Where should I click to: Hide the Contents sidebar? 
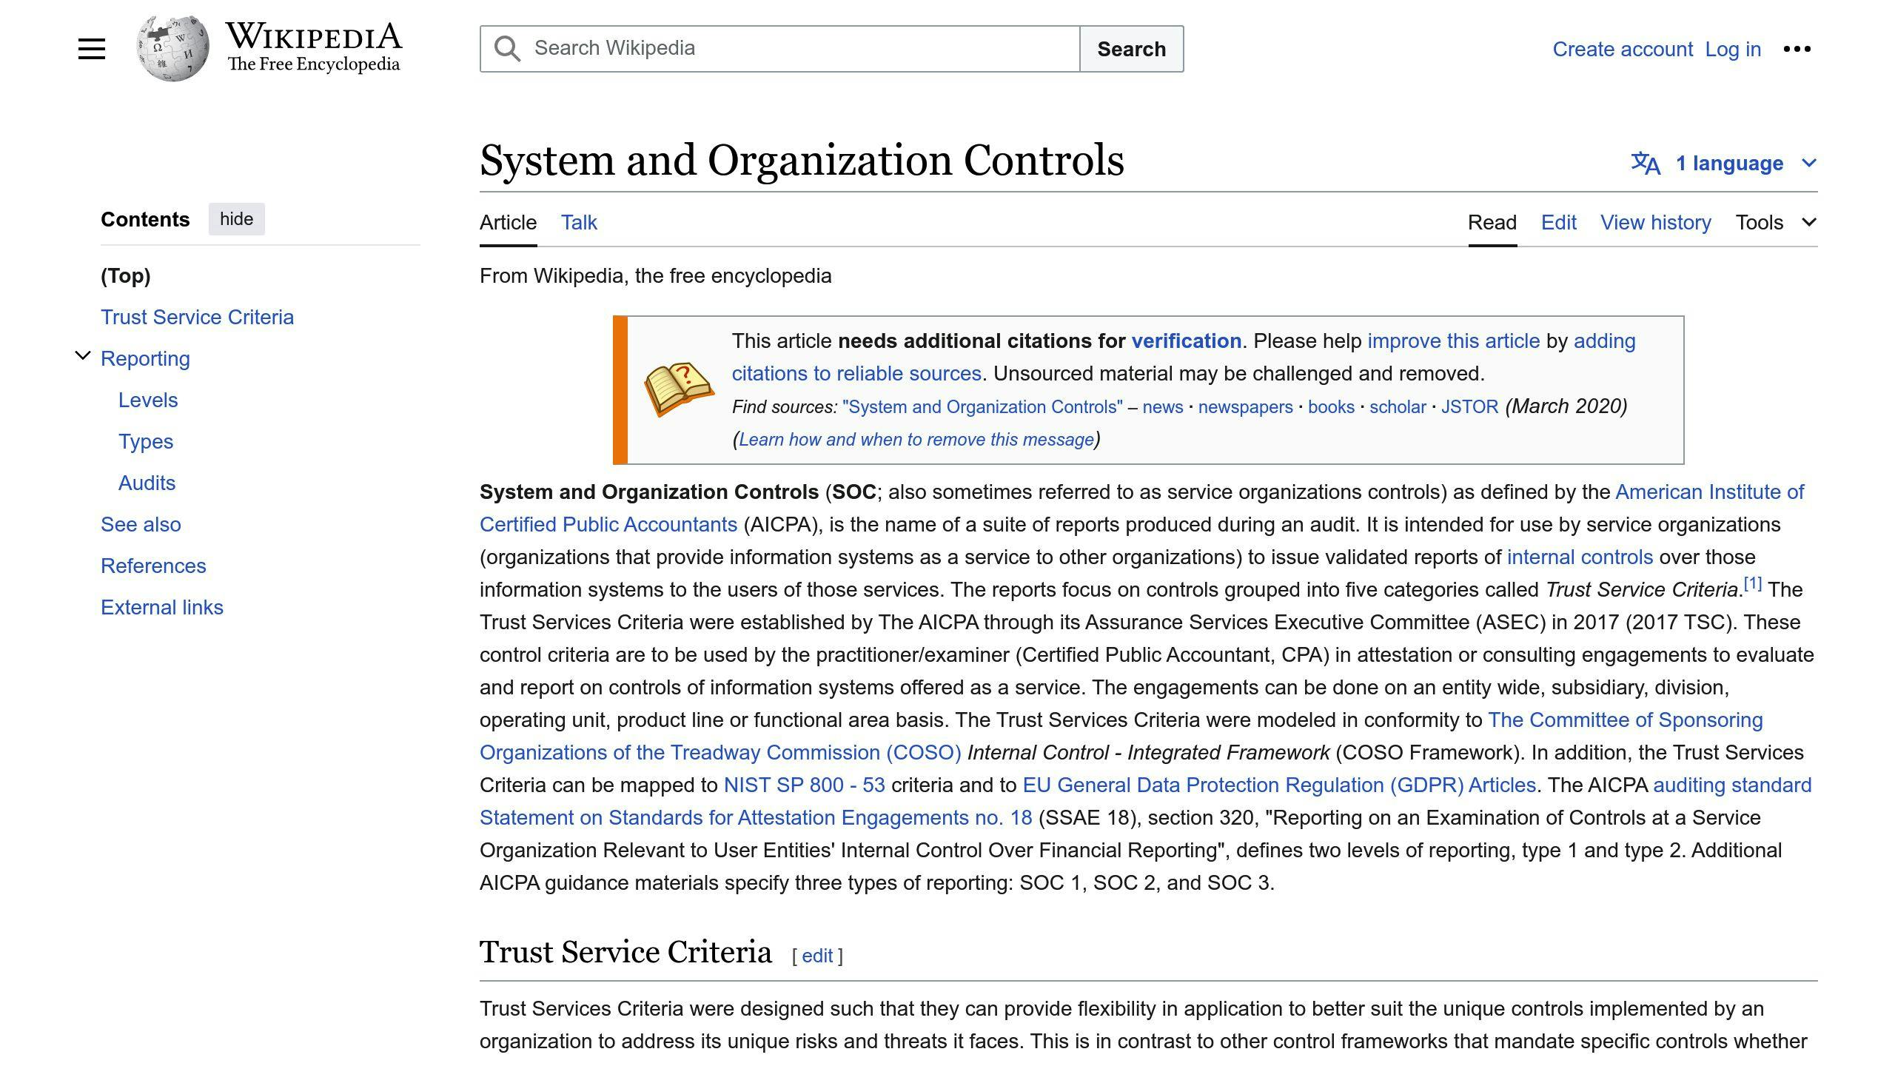236,219
